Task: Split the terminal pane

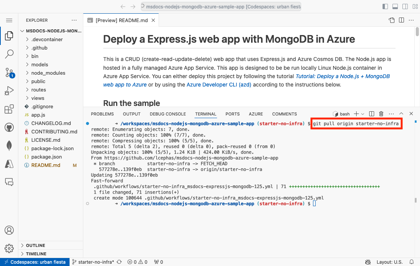Action: coord(371,113)
